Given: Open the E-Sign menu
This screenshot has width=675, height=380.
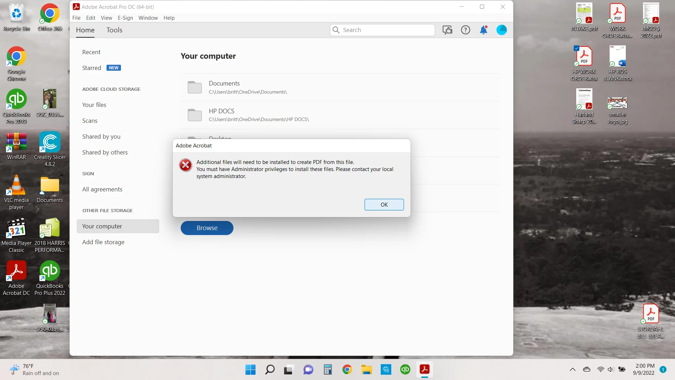Looking at the screenshot, I should (125, 18).
